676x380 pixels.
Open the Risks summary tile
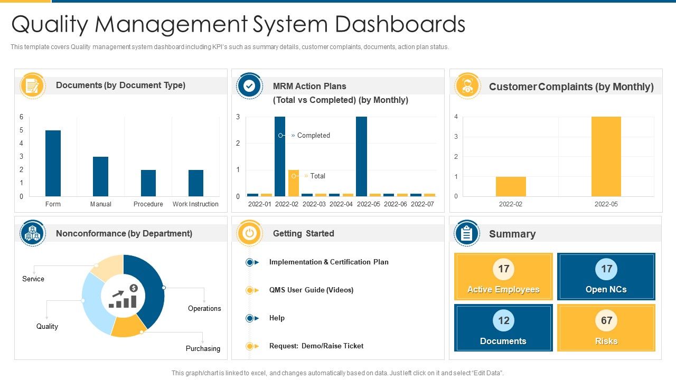coord(606,328)
